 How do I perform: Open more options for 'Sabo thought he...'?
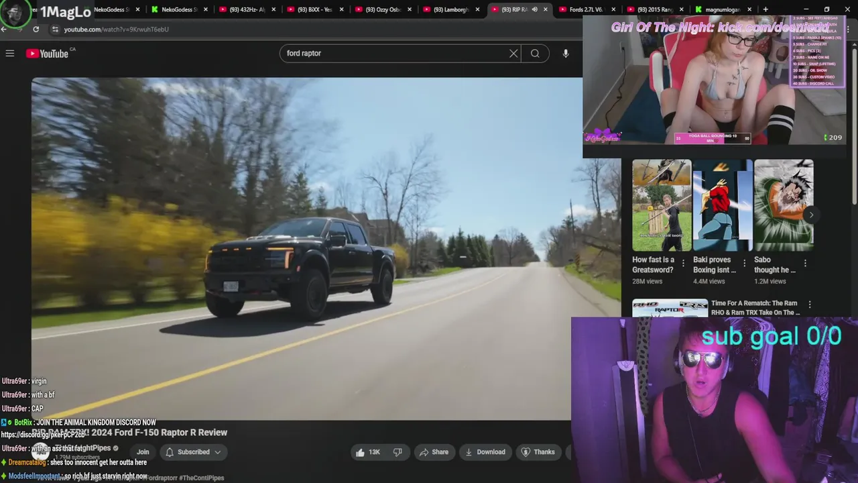[x=805, y=263]
